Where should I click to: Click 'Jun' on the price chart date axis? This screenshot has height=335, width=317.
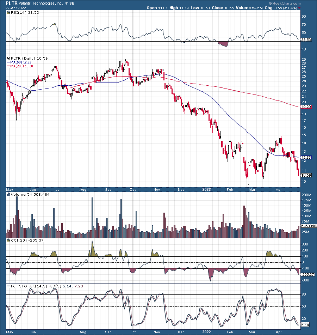33,189
